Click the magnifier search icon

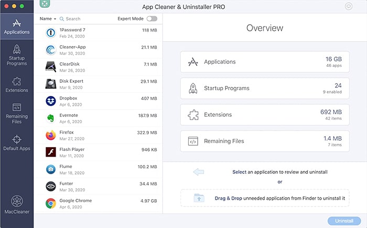point(61,19)
